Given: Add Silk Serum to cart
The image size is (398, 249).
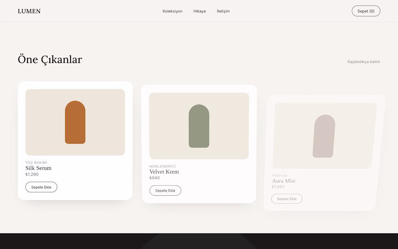Looking at the screenshot, I should 41,187.
